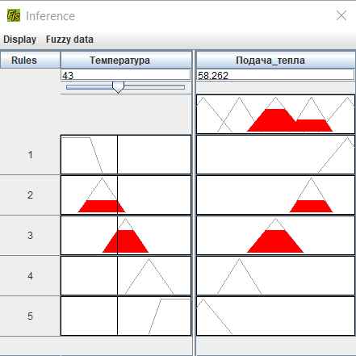This screenshot has width=356, height=356.
Task: Click the Rules column header
Action: point(30,60)
